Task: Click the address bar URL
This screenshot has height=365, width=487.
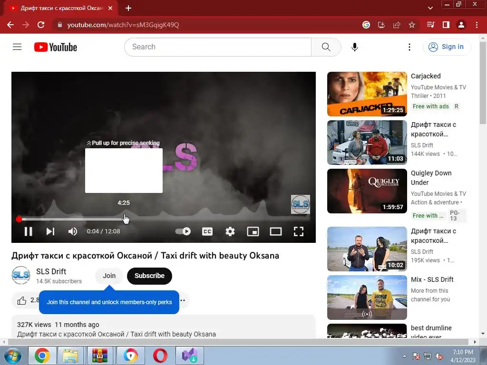Action: pyautogui.click(x=123, y=25)
